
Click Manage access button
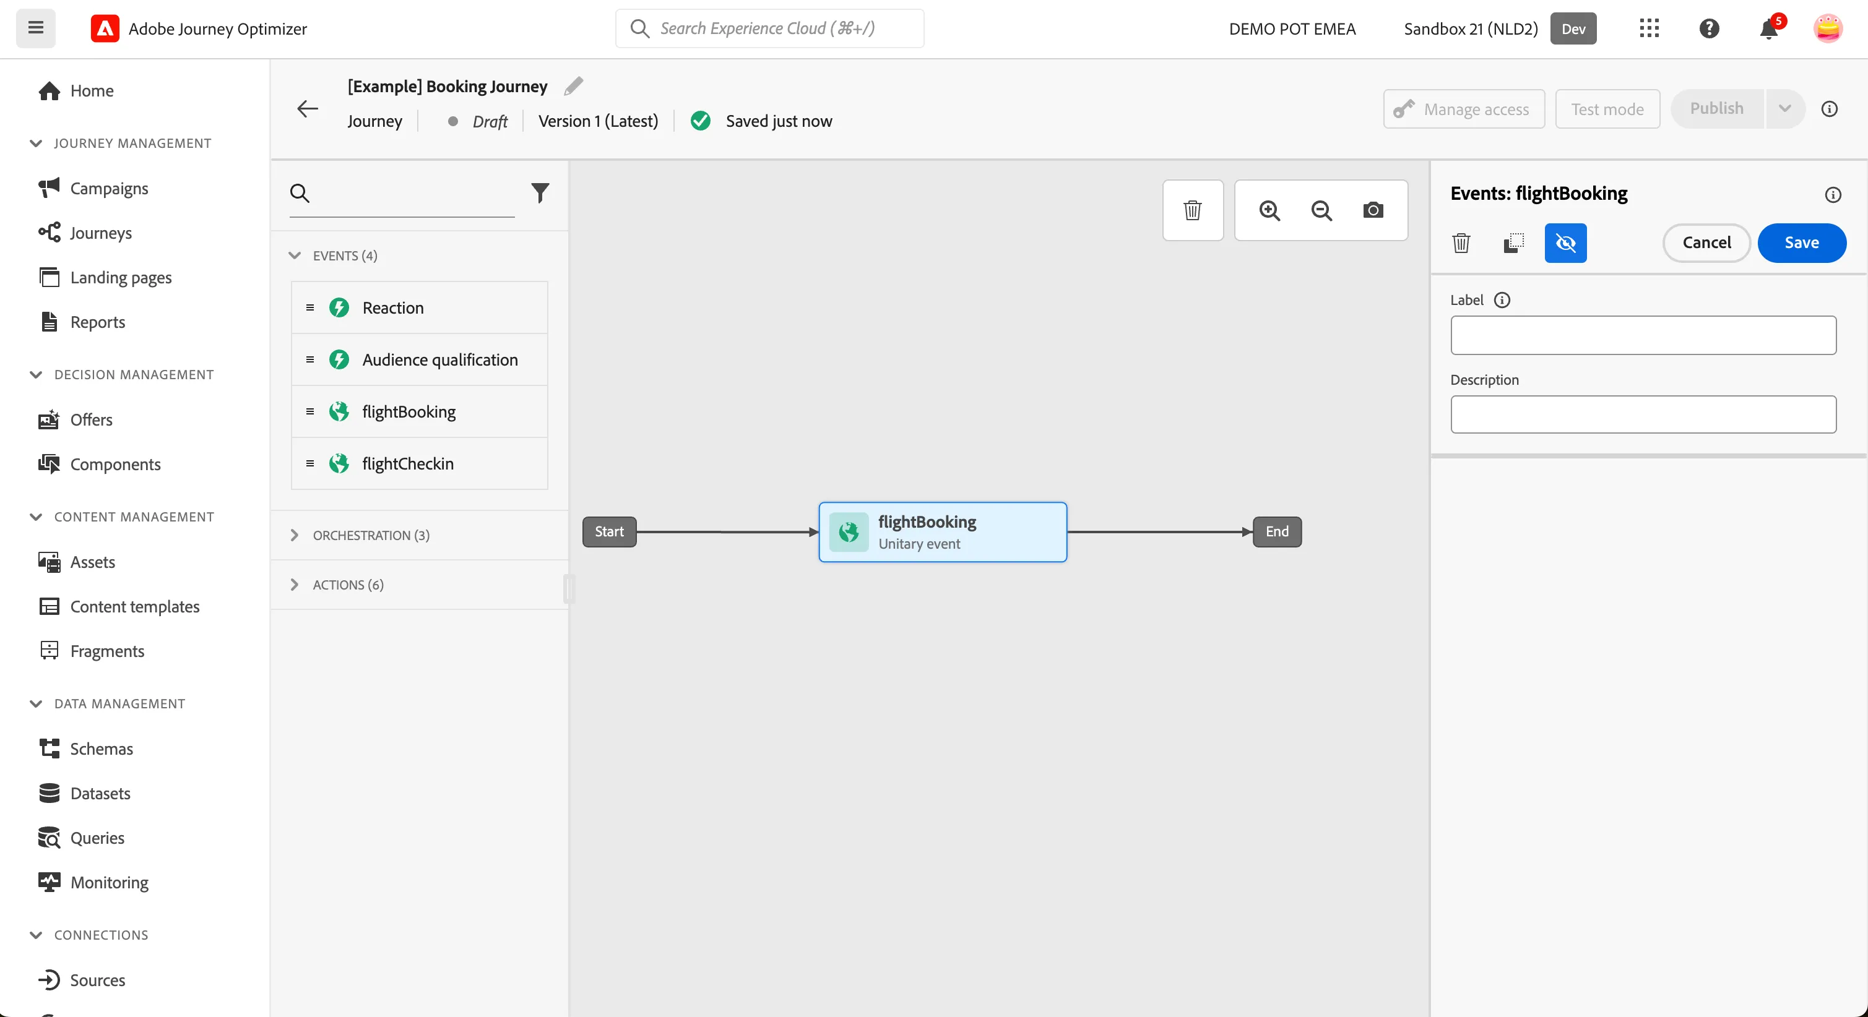[x=1463, y=109]
